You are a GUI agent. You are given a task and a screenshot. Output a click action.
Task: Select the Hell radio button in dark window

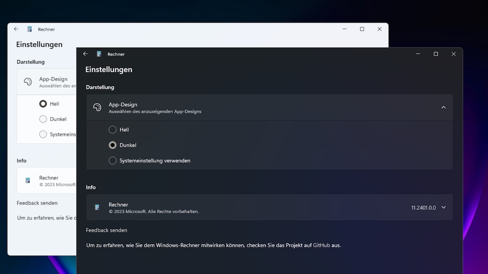point(113,130)
